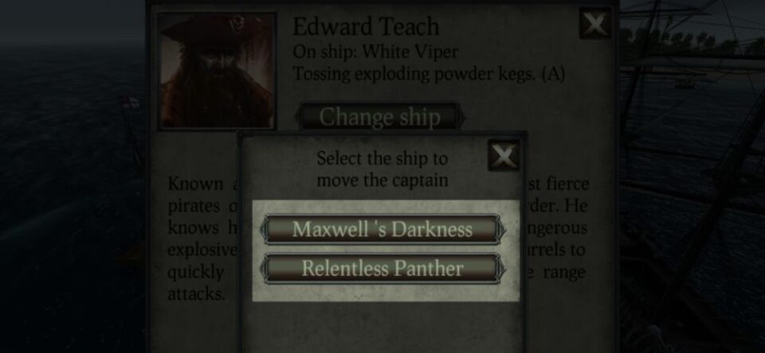
Task: Click right end cap of Change ship button
Action: (460, 117)
